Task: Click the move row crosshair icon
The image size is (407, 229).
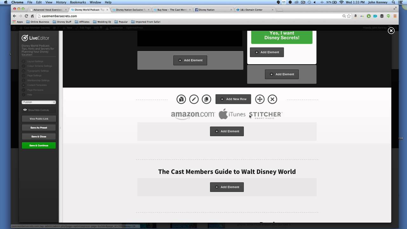Action: point(260,99)
